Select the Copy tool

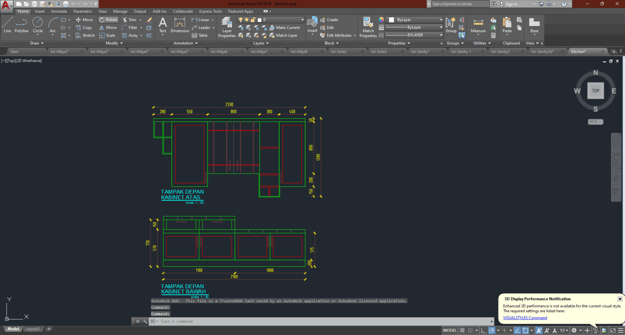(84, 27)
